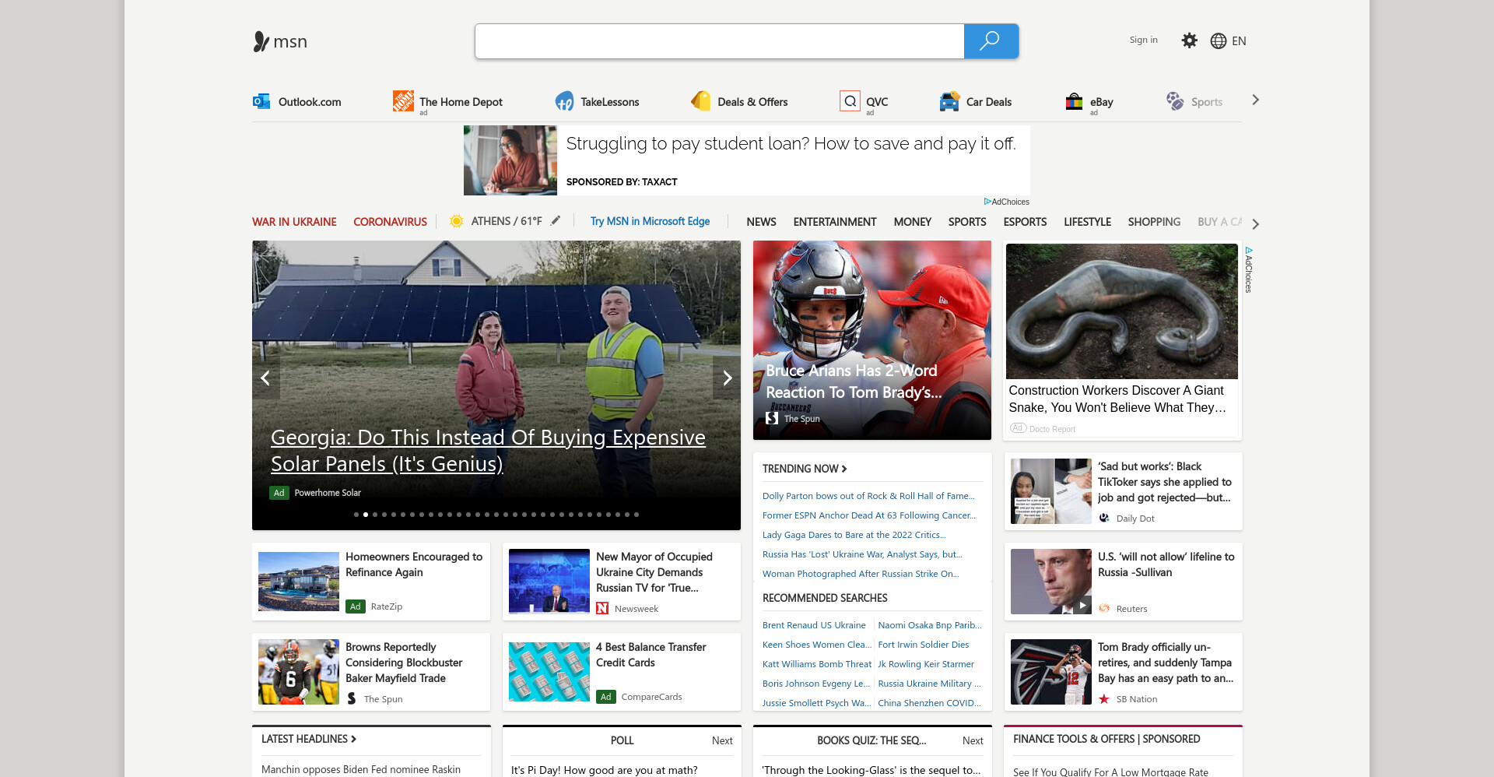Click SB Nation star icon
The width and height of the screenshot is (1494, 777).
coord(1104,698)
